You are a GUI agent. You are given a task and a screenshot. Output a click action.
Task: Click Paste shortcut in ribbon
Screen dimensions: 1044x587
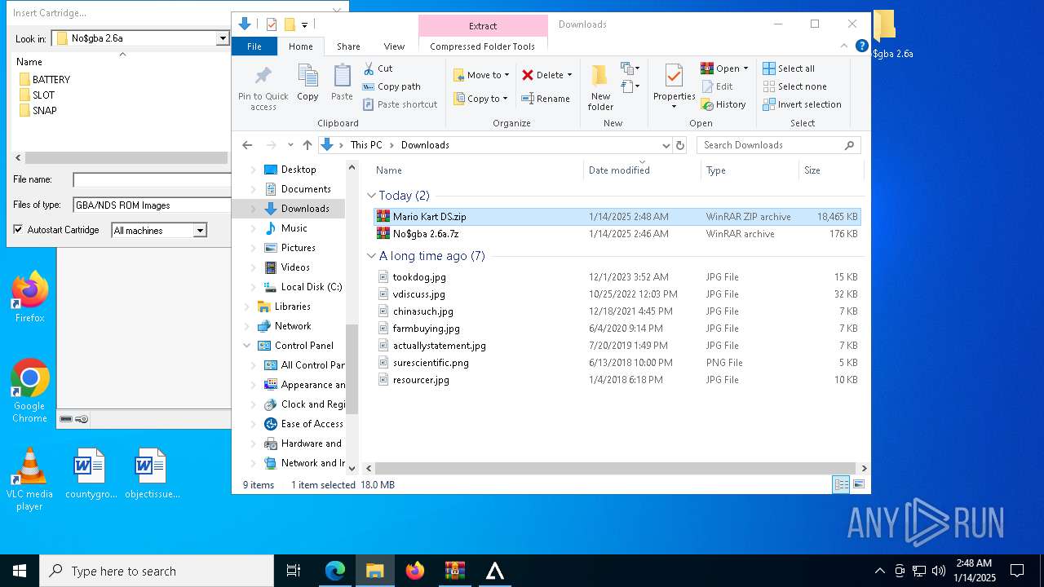click(x=400, y=104)
